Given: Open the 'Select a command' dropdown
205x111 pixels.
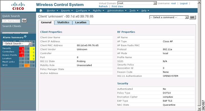Looking at the screenshot, I should tap(169, 17).
